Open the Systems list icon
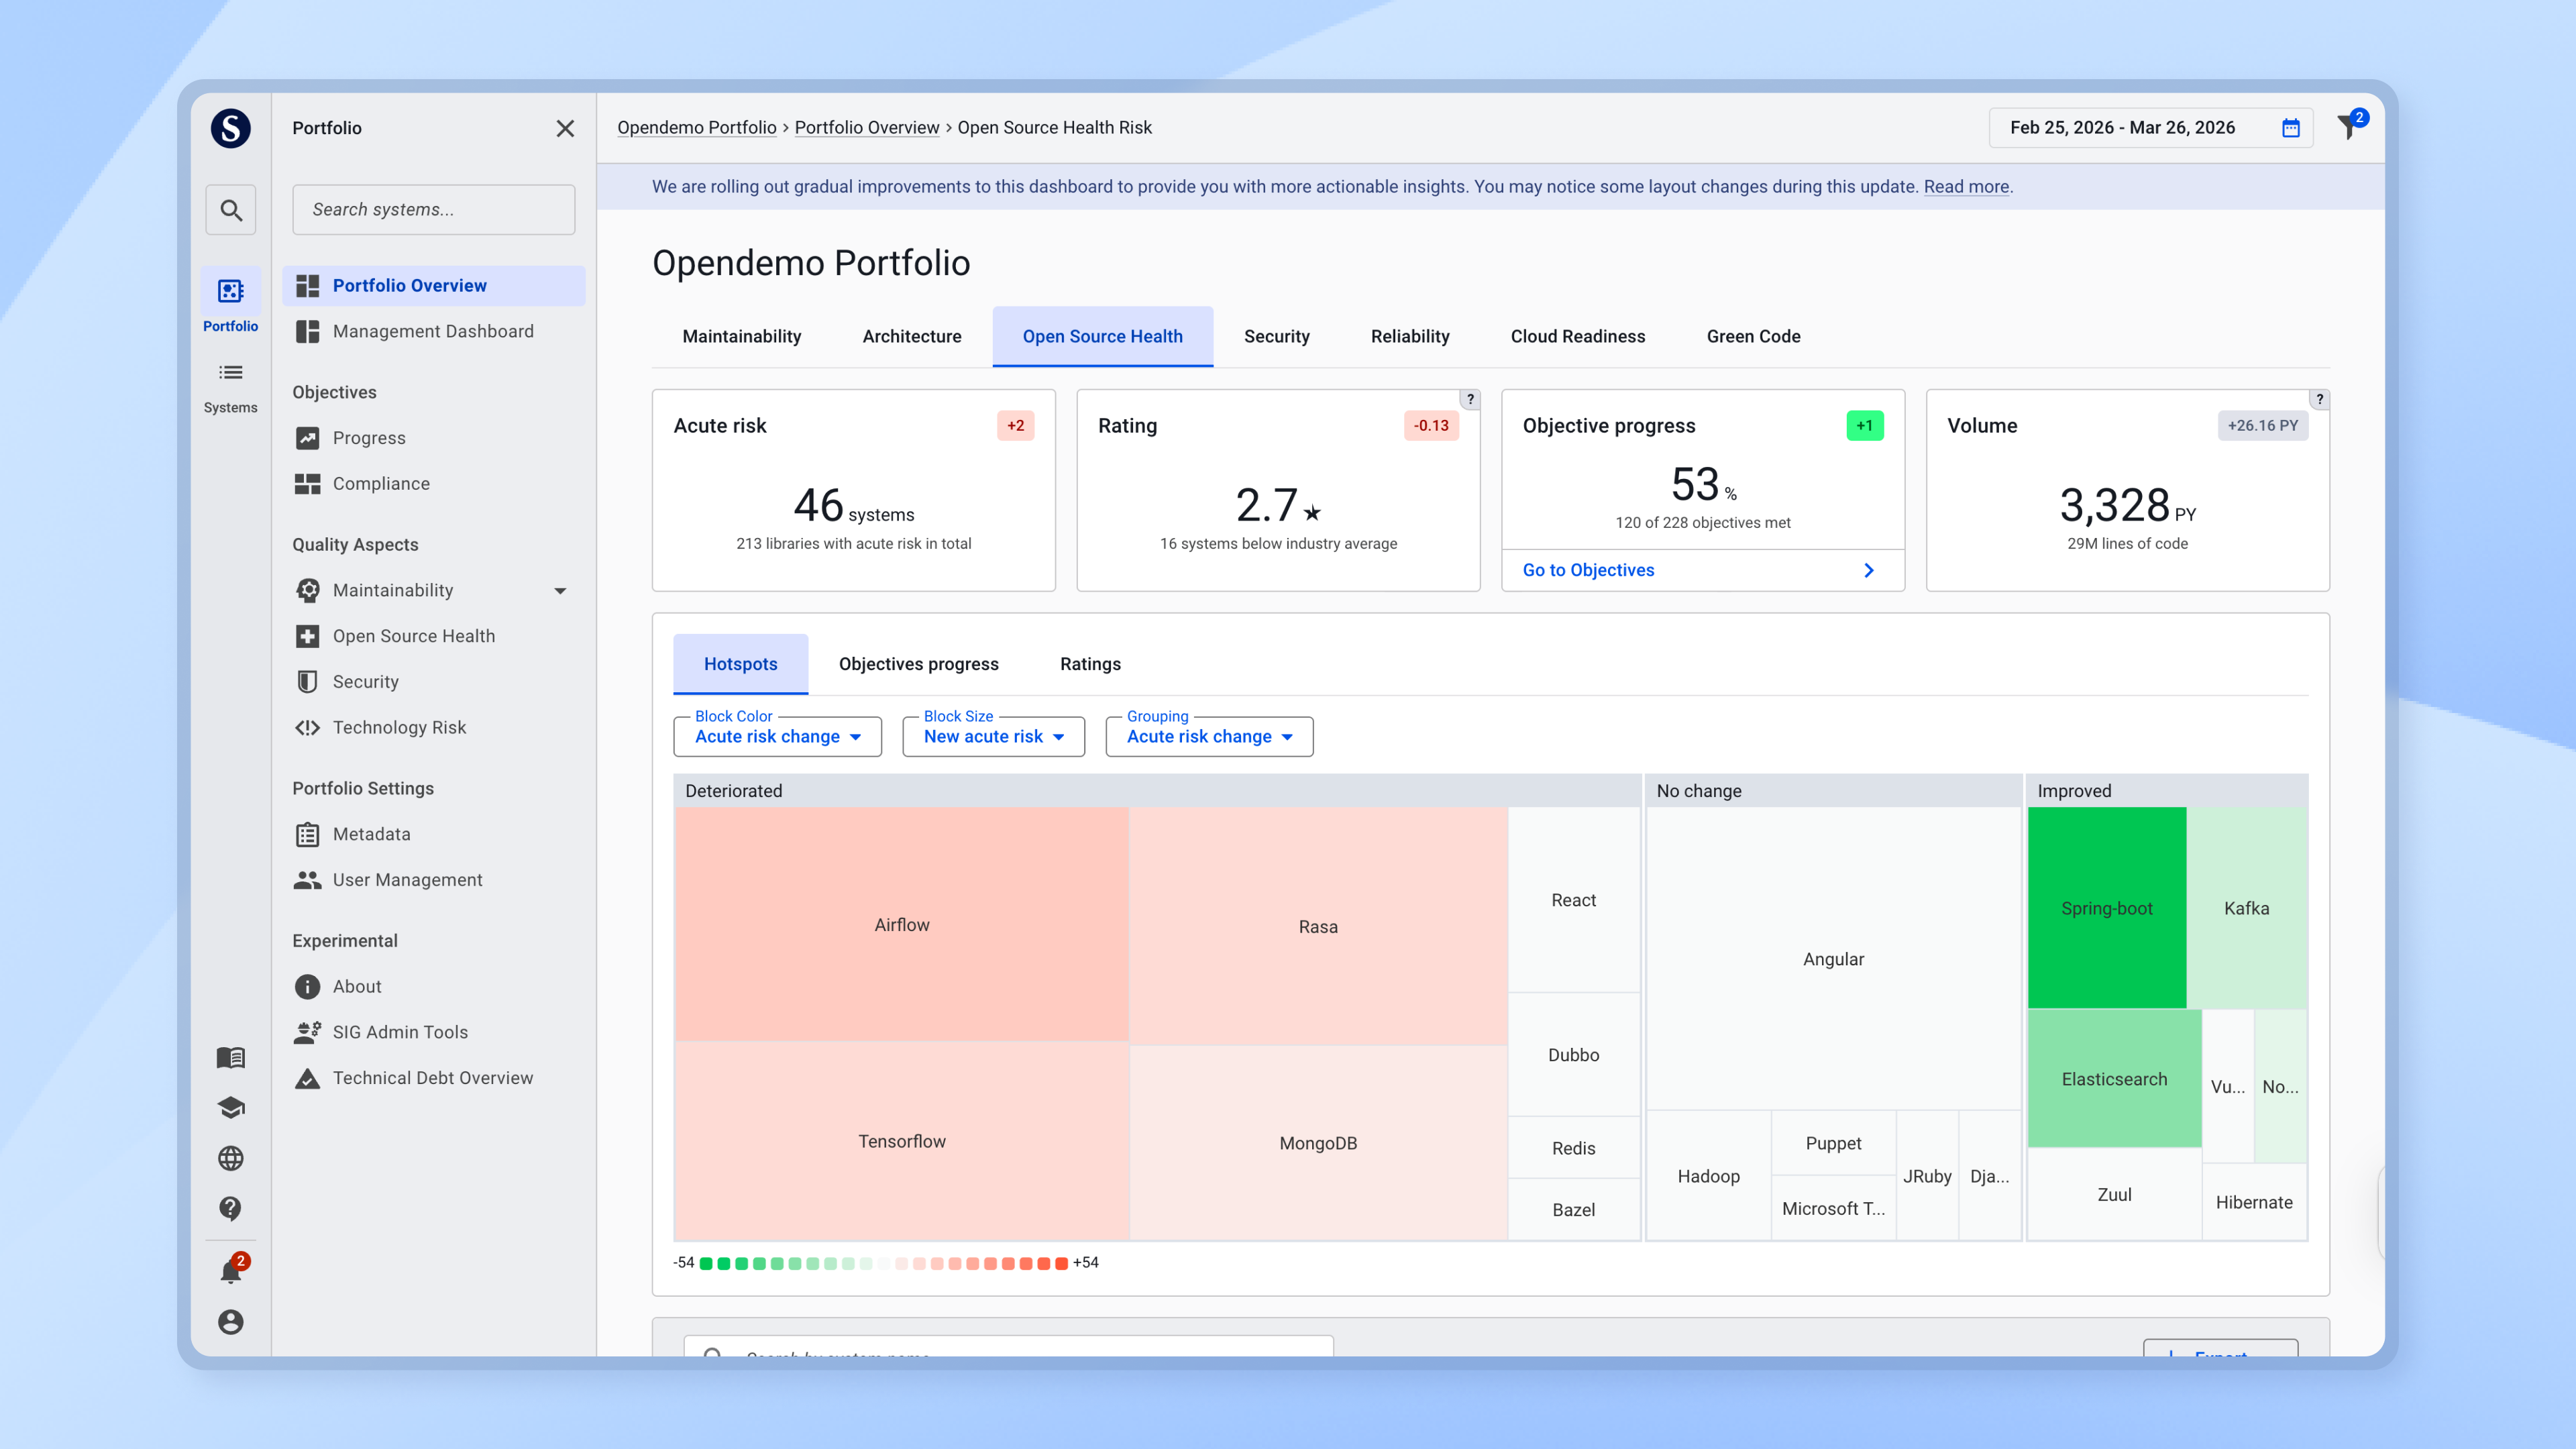The image size is (2576, 1449). coord(230,373)
